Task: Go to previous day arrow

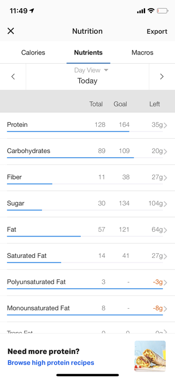Action: click(x=13, y=77)
